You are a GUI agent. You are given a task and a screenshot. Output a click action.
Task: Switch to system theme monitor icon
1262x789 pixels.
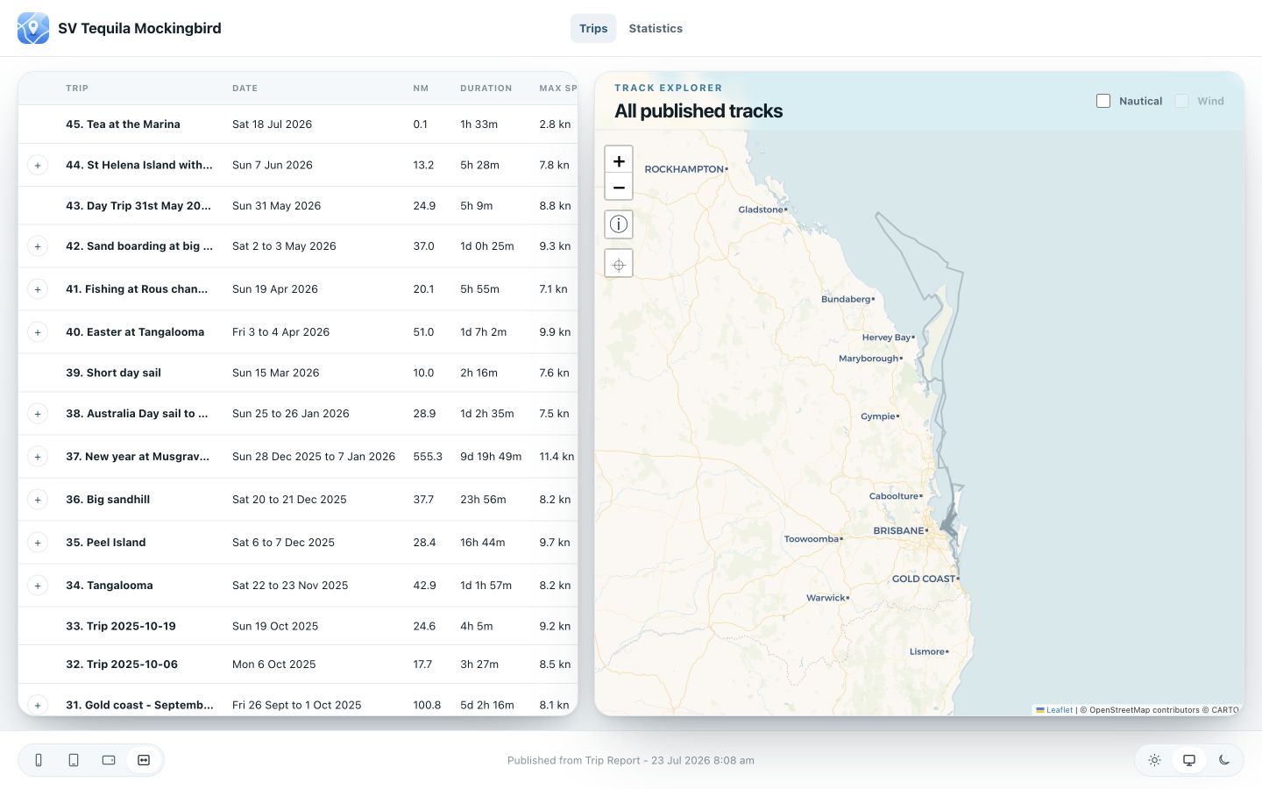[x=1189, y=760]
